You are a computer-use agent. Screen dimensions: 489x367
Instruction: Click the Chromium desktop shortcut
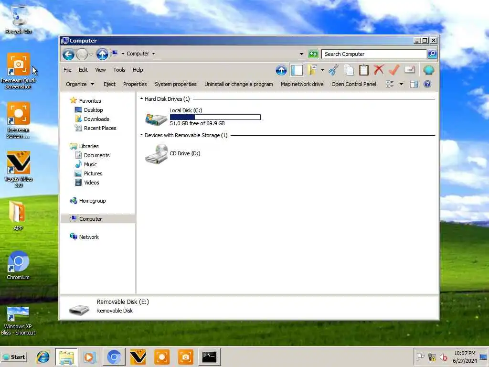(x=18, y=266)
